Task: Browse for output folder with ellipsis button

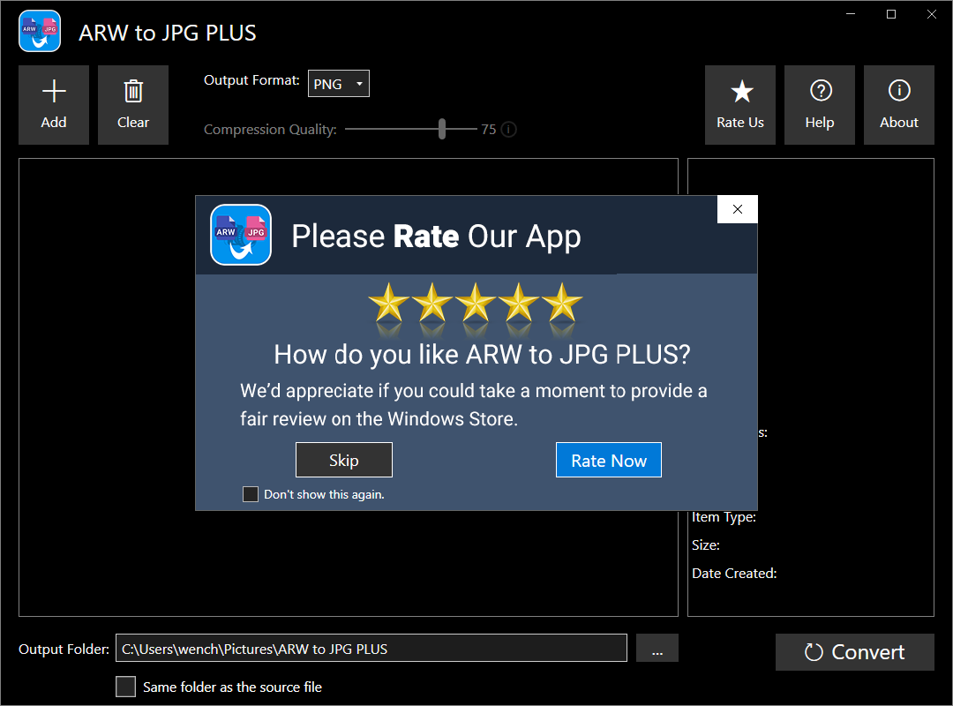Action: click(x=657, y=648)
